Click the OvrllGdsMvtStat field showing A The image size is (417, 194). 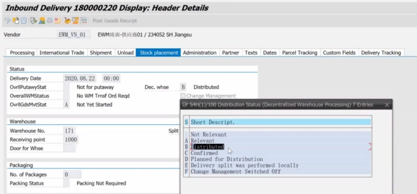66,104
